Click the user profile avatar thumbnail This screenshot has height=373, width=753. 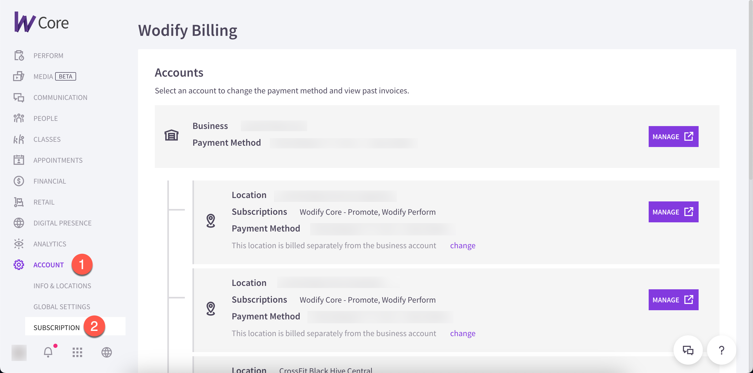click(19, 353)
